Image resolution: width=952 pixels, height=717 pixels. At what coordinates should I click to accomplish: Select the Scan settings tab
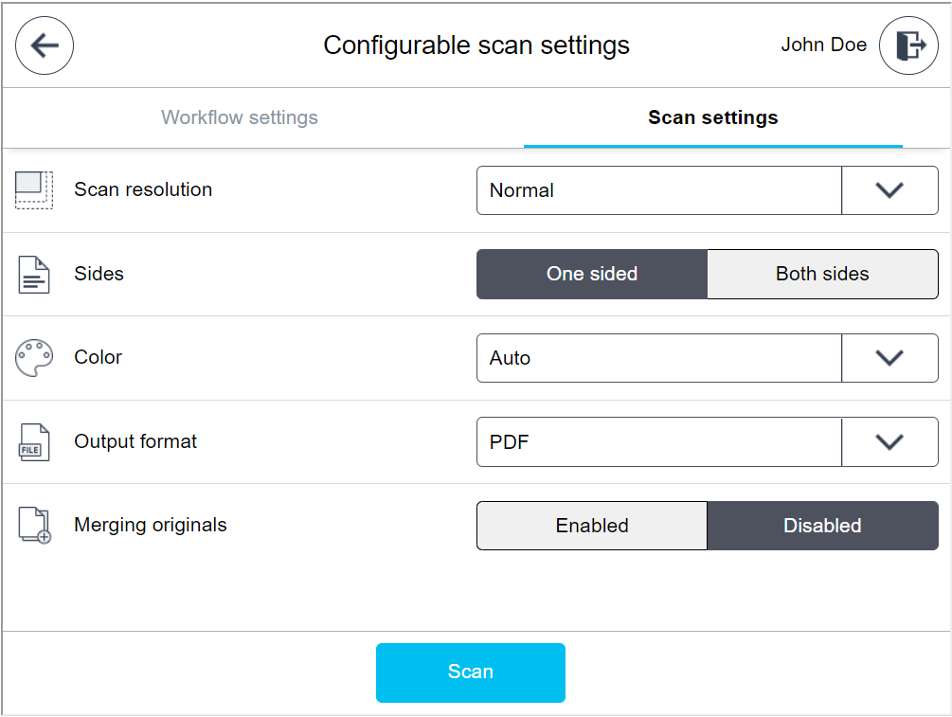(x=712, y=117)
